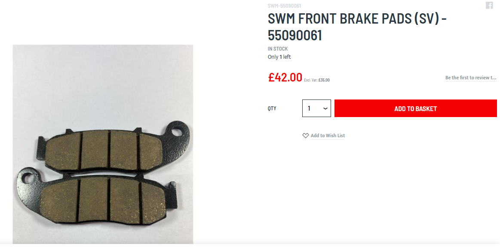This screenshot has height=247, width=500.
Task: Follow the Be the first to review link
Action: pyautogui.click(x=471, y=78)
